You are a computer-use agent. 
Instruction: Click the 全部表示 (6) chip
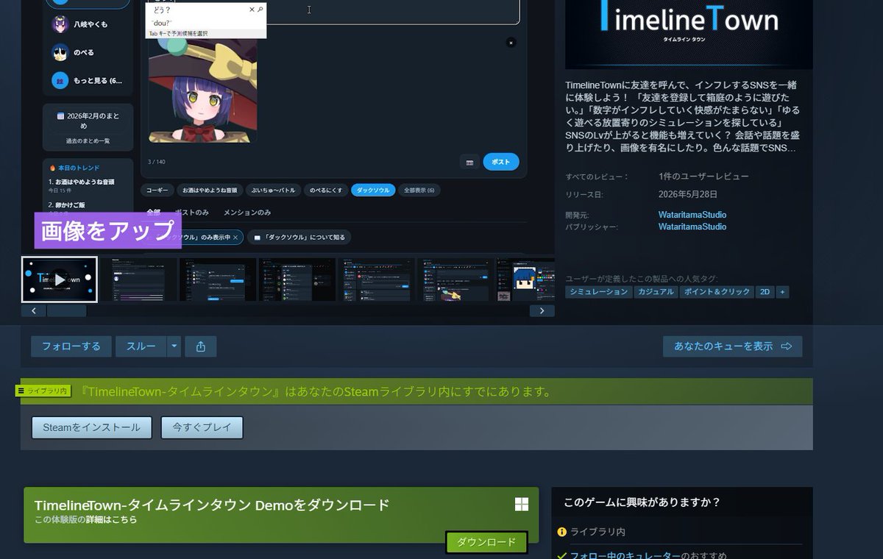point(419,190)
